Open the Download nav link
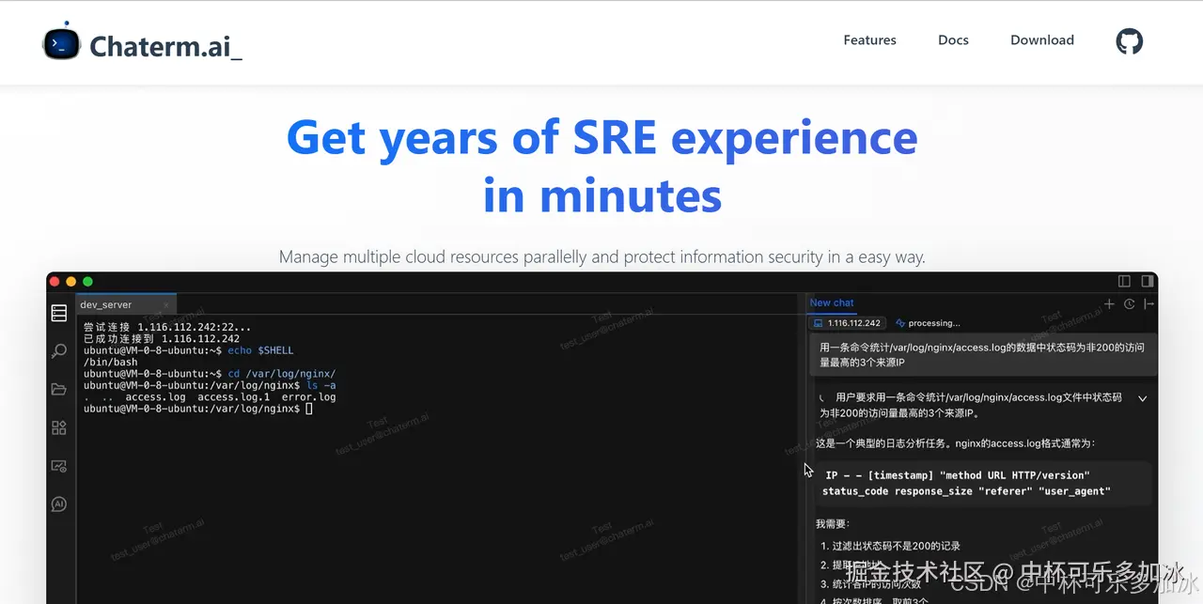The image size is (1203, 604). (x=1042, y=40)
